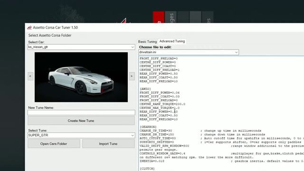Open the SUPER_GTR Select Tune dropdown
This screenshot has height=171, width=304.
(x=81, y=135)
